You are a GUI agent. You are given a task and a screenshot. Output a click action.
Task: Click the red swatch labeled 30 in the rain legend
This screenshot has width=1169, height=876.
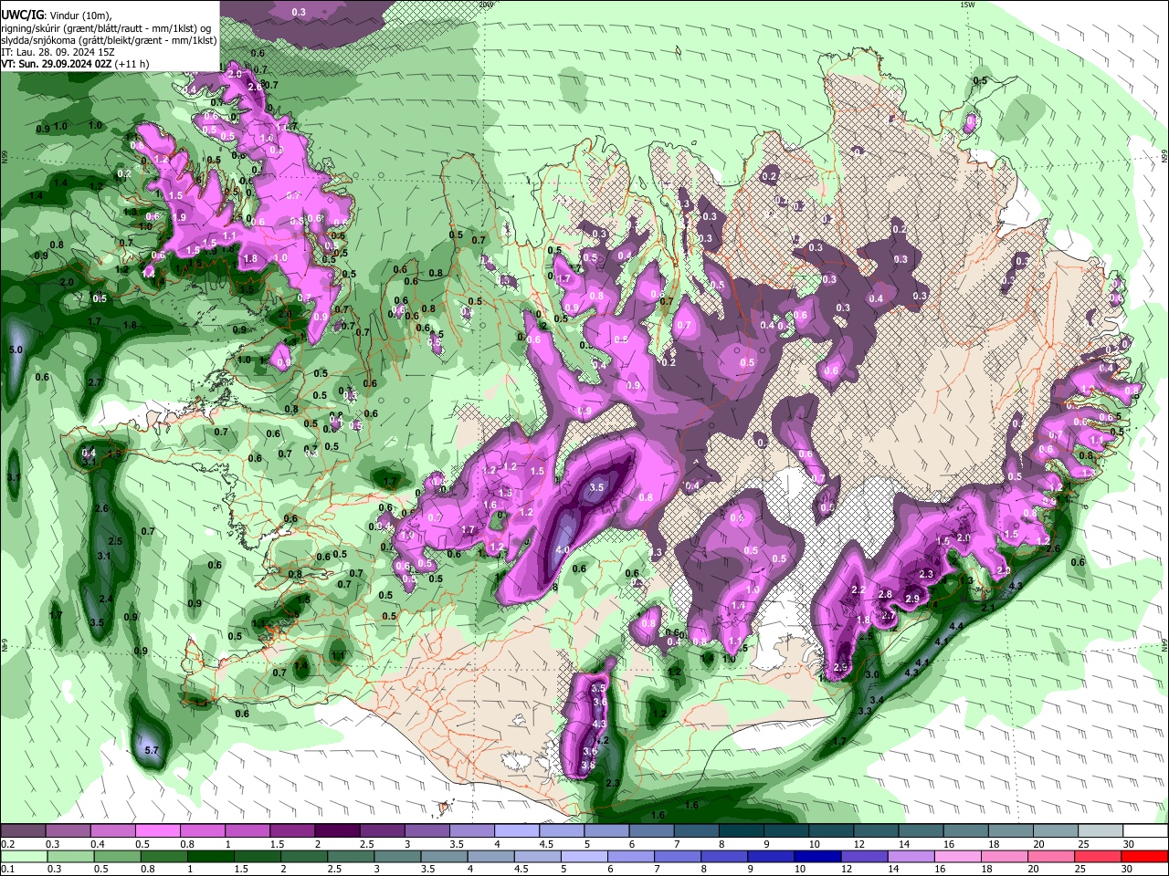point(1146,855)
